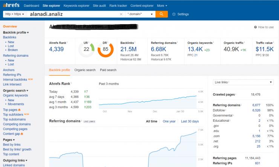Click the 21.5M backlinks value
The image size is (279, 167).
[x=129, y=49]
